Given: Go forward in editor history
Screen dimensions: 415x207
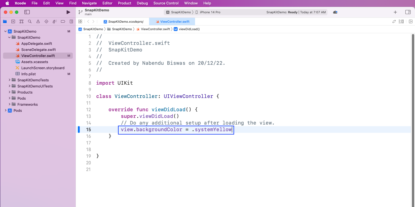Looking at the screenshot, I should click(x=93, y=21).
